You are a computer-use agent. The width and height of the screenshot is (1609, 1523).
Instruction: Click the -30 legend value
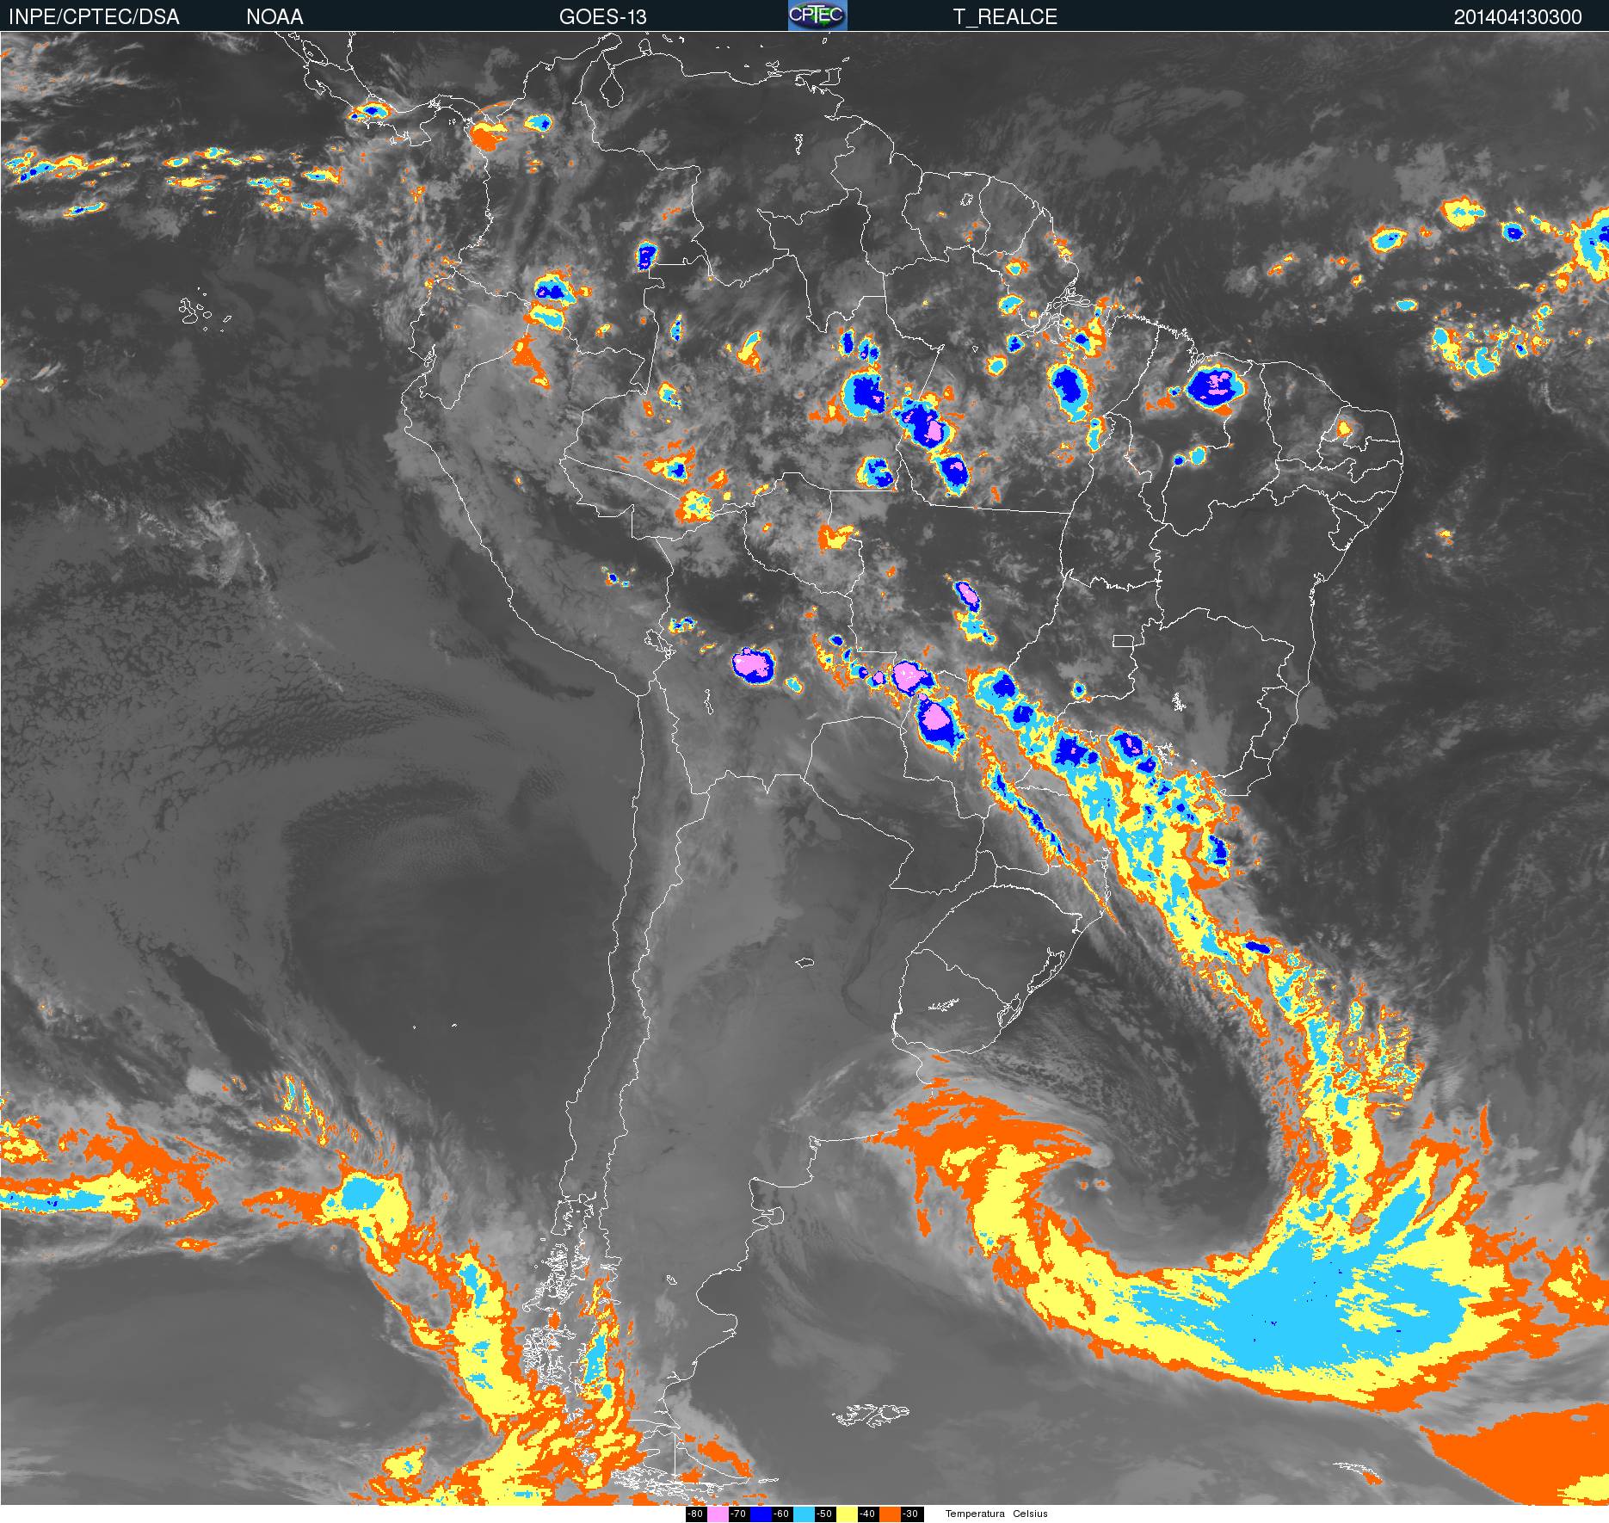click(910, 1514)
